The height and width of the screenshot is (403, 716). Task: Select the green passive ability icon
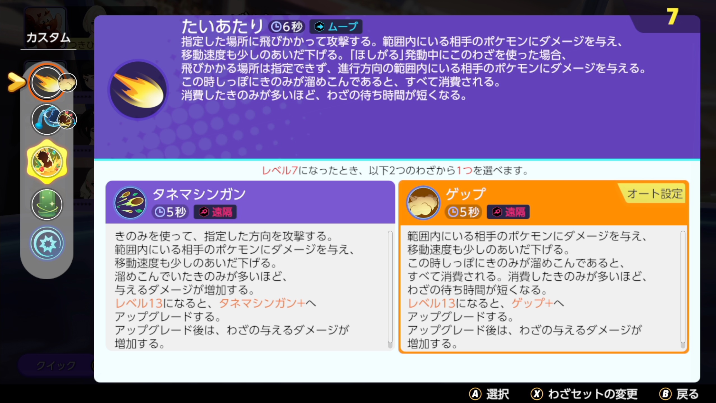(x=47, y=204)
